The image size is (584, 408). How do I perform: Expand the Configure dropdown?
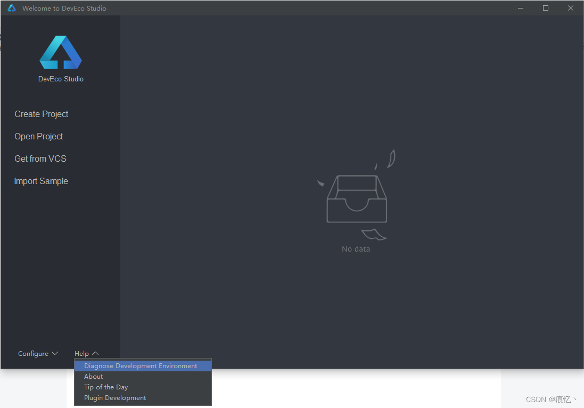click(x=38, y=353)
